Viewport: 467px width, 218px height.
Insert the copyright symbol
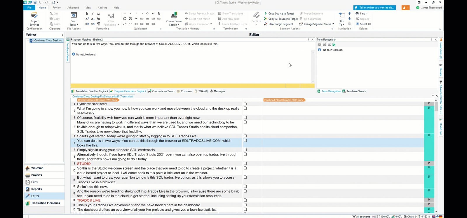[125, 19]
